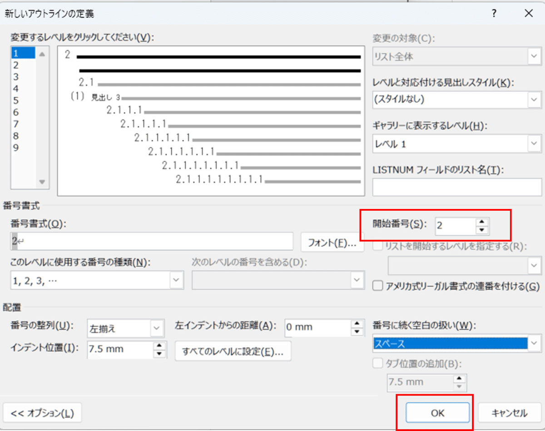This screenshot has height=431, width=545.
Task: Select level 3 in the level list
Action: [x=16, y=77]
